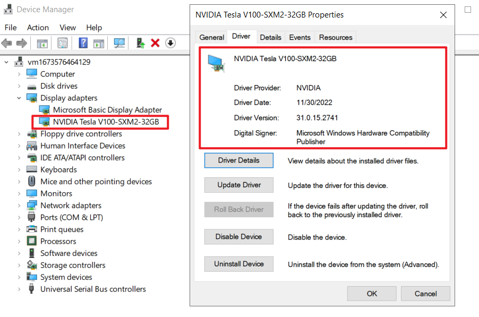Click the Display adapters category icon
The width and height of the screenshot is (479, 317).
pyautogui.click(x=32, y=98)
